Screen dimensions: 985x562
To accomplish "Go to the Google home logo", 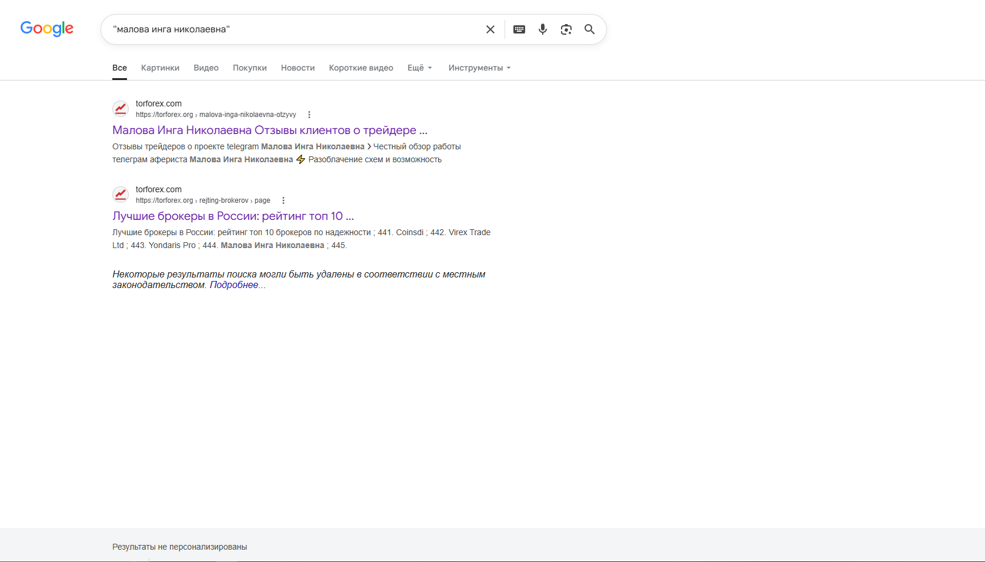I will point(47,29).
